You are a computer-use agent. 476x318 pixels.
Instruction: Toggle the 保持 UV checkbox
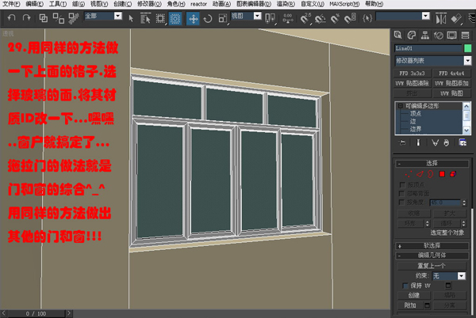click(x=405, y=286)
